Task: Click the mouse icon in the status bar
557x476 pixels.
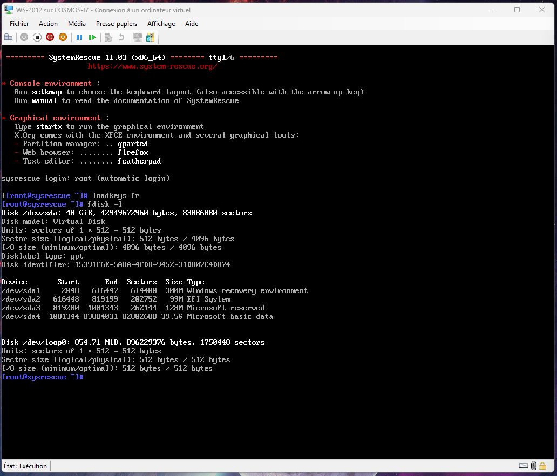Action: (534, 466)
